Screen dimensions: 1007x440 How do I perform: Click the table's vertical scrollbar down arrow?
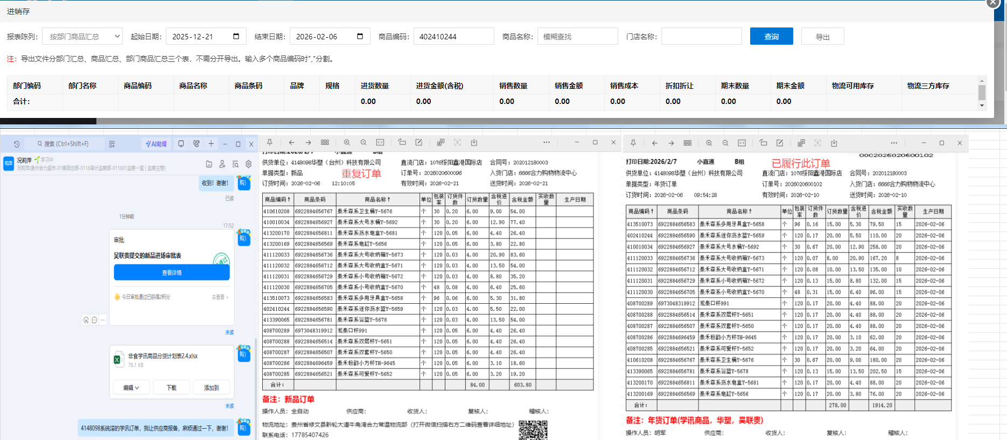[x=982, y=106]
